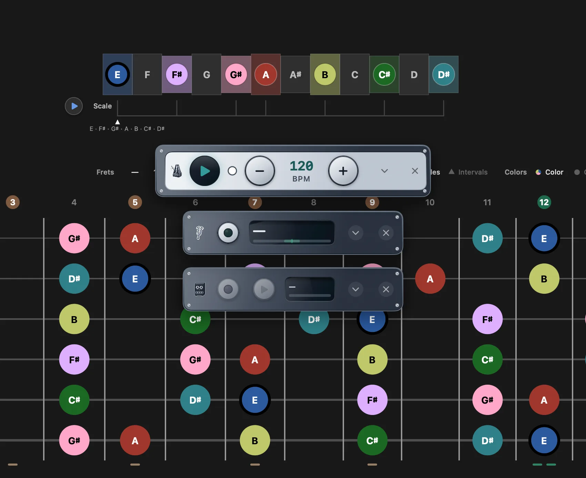Image resolution: width=586 pixels, height=478 pixels.
Task: Click the B note on fret 12
Action: (x=544, y=279)
